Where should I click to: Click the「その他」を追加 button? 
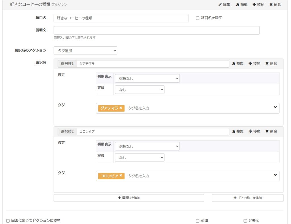[x=247, y=198]
